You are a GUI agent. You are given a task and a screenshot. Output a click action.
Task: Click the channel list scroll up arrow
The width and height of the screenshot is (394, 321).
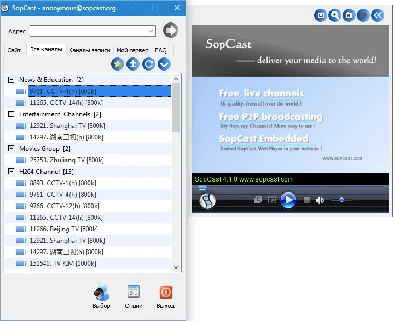tap(176, 79)
